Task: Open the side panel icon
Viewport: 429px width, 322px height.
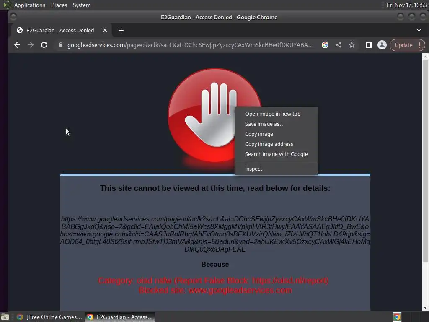Action: click(x=369, y=45)
